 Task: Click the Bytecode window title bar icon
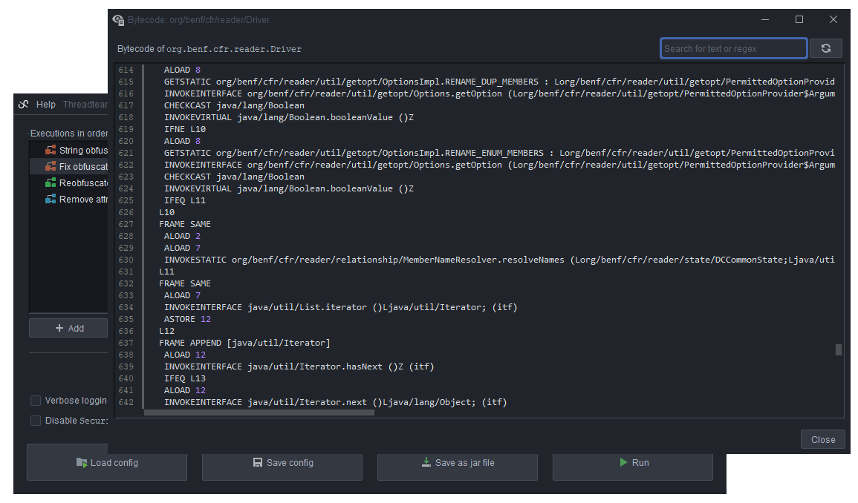coord(118,20)
